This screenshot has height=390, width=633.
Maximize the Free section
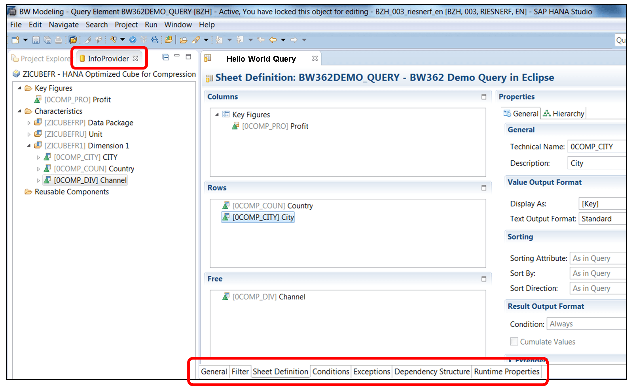pyautogui.click(x=484, y=279)
